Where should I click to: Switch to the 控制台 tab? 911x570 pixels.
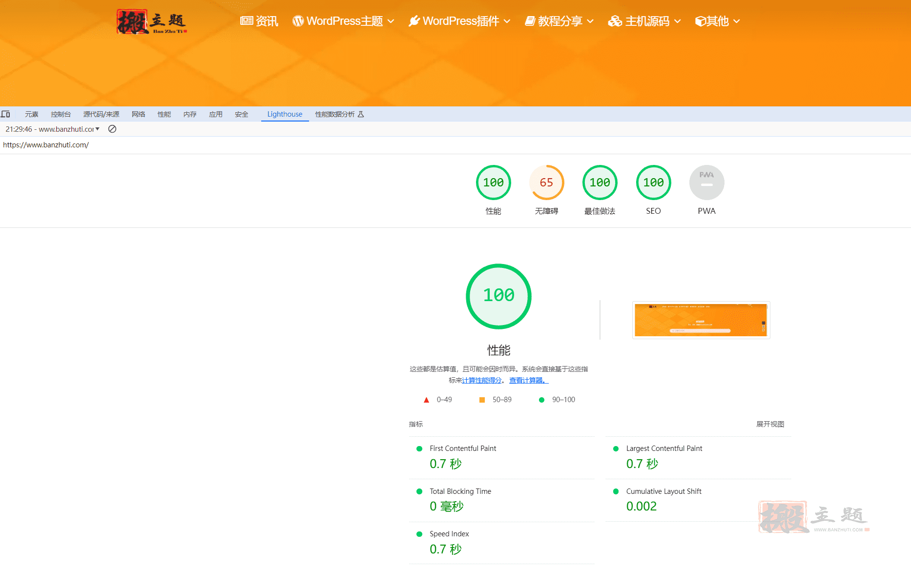click(61, 114)
